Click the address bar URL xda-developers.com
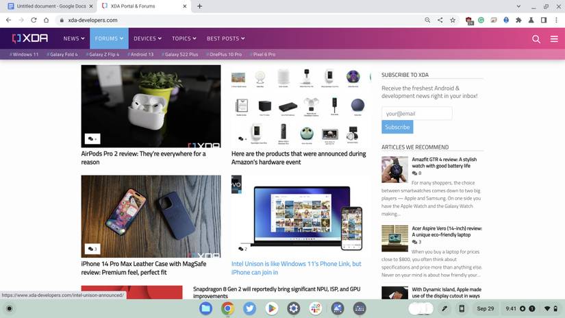 point(92,20)
